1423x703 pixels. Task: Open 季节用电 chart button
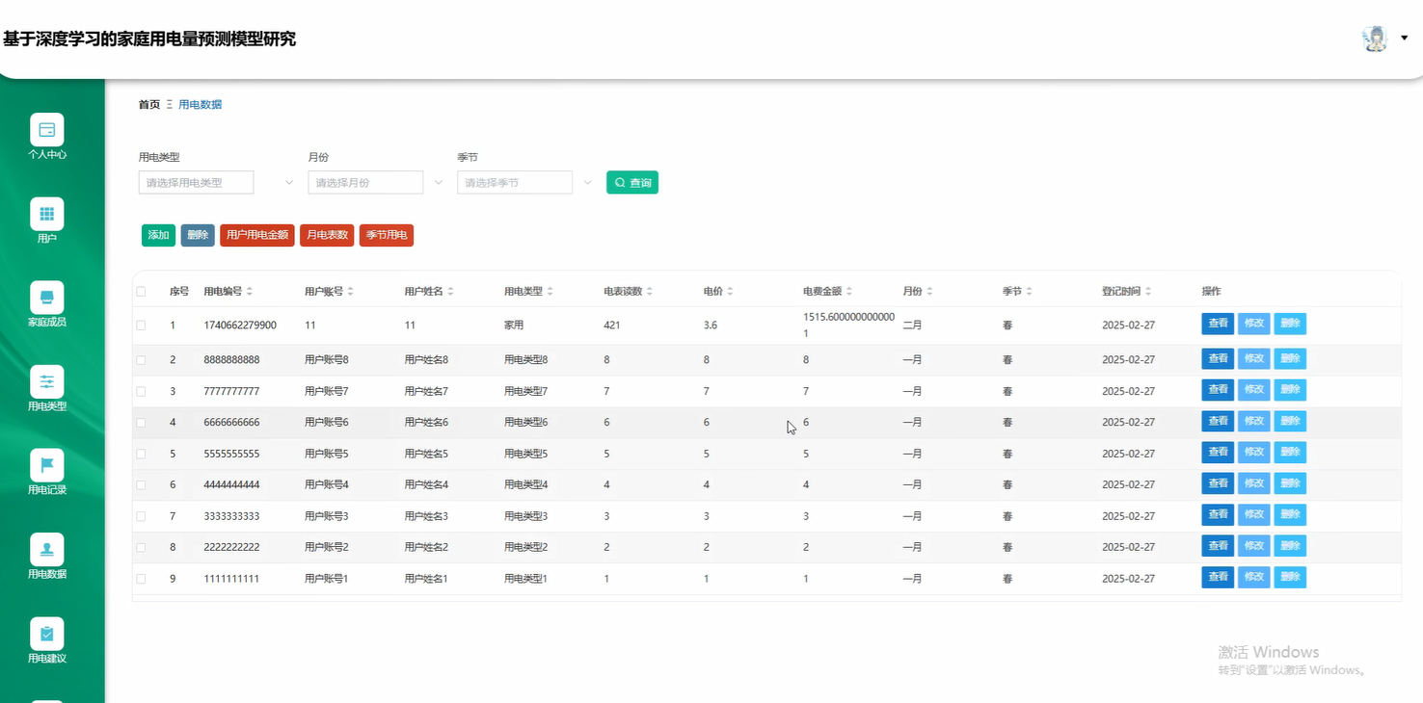point(387,235)
